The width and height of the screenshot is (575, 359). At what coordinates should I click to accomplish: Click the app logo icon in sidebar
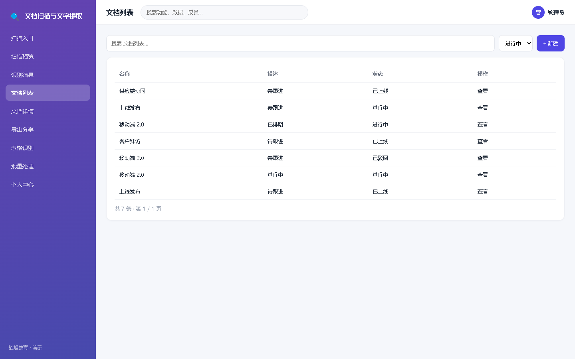click(15, 16)
